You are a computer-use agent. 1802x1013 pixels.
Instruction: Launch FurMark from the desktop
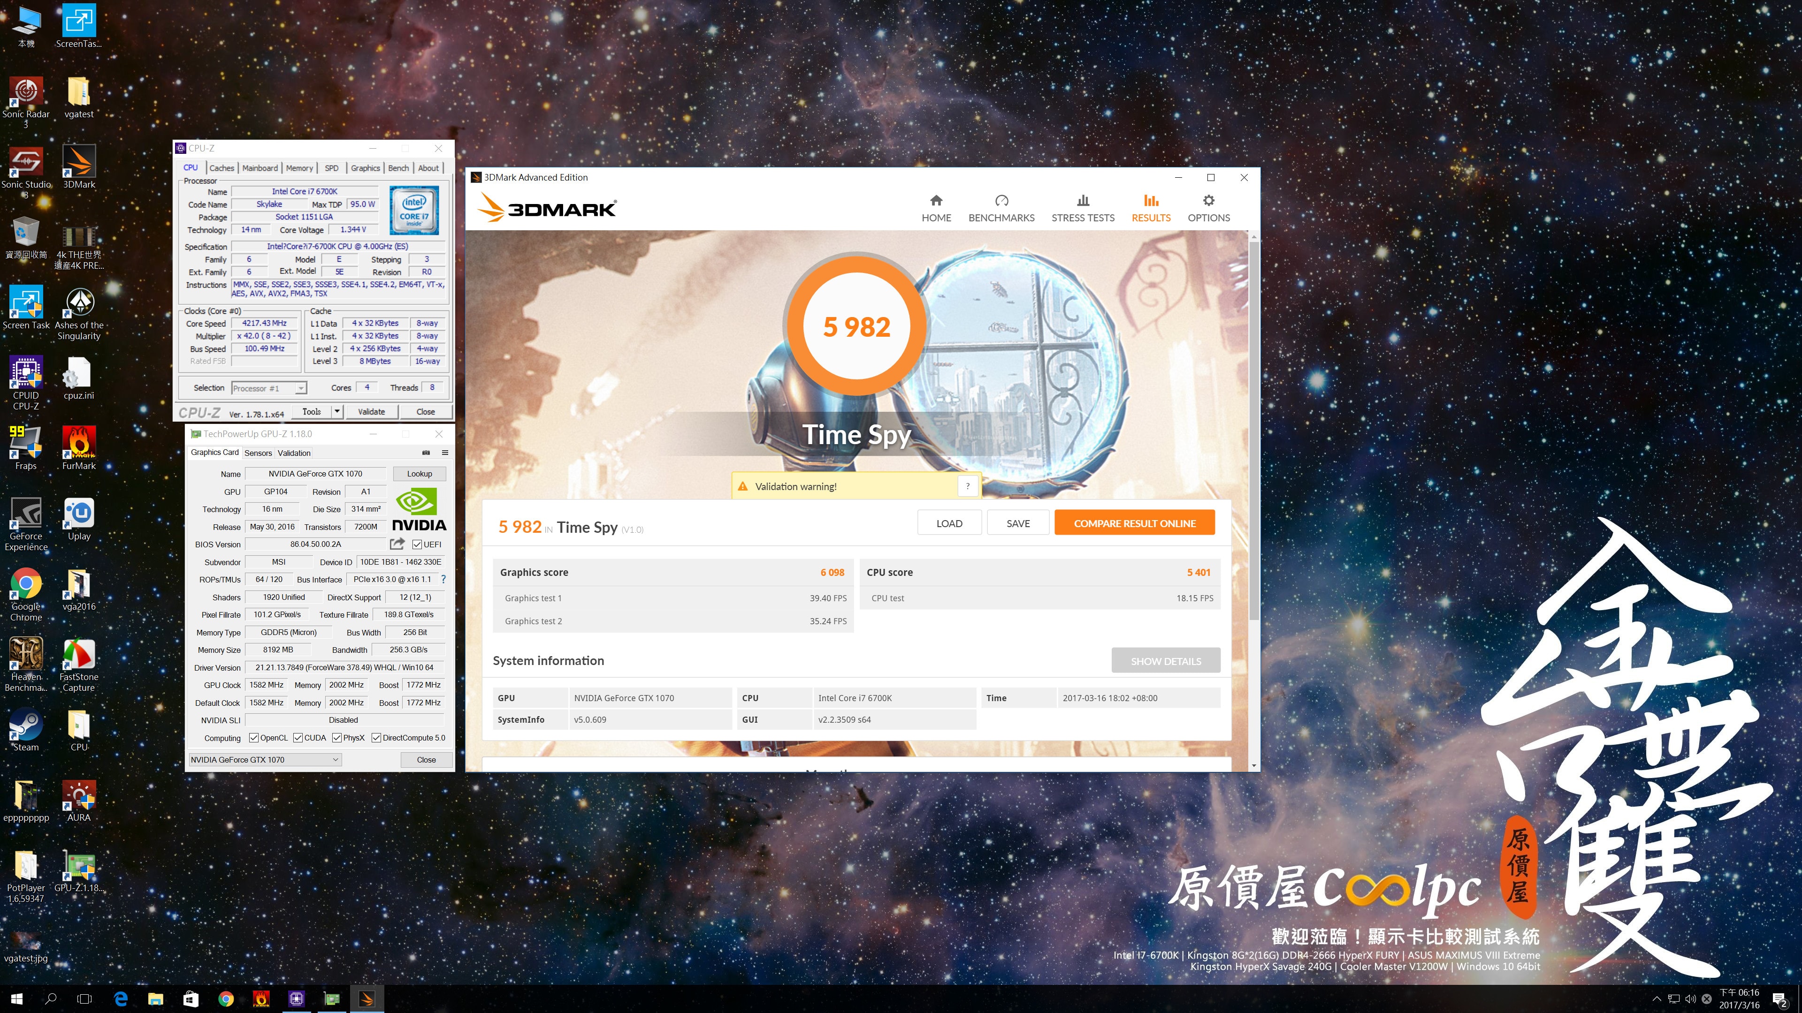(x=79, y=448)
